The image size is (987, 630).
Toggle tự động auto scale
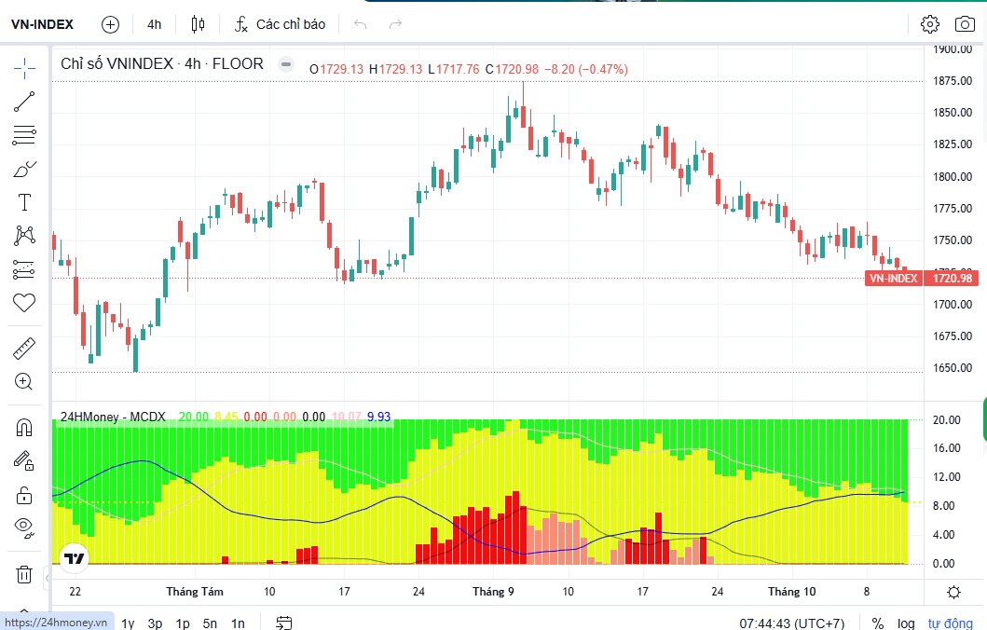[951, 623]
